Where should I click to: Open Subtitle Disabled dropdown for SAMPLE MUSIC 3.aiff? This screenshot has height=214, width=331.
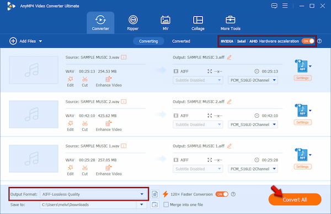coord(198,80)
